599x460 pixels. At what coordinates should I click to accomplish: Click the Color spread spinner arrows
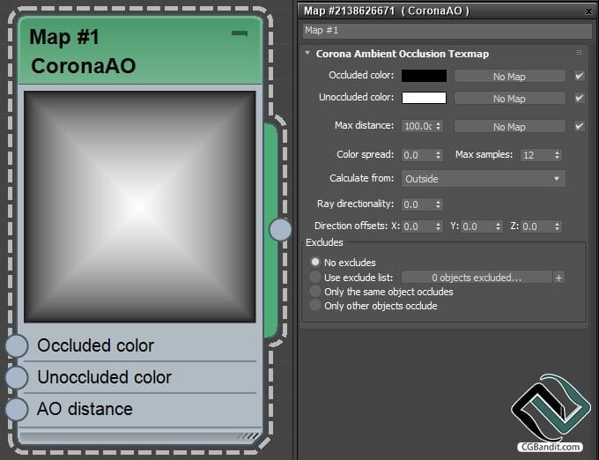click(439, 155)
